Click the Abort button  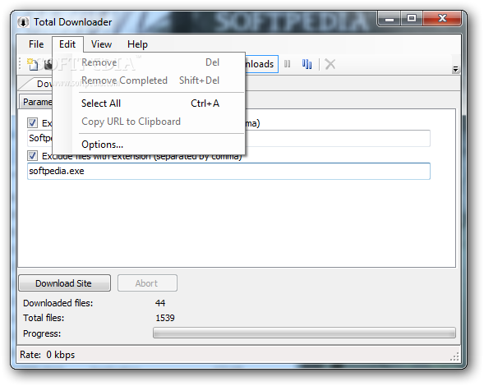point(147,283)
